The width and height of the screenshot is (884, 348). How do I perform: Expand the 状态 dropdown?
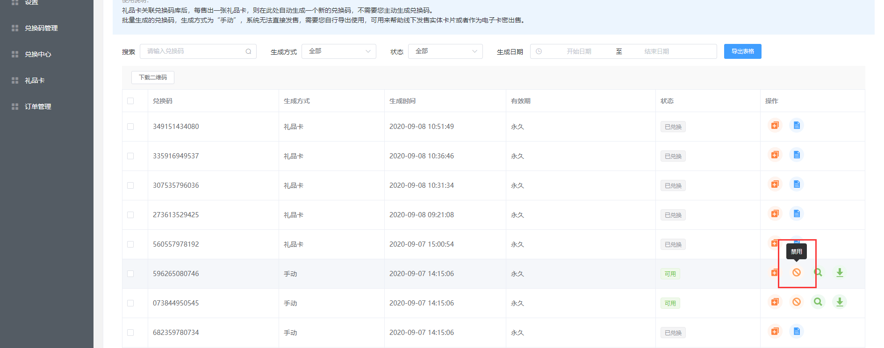[446, 51]
